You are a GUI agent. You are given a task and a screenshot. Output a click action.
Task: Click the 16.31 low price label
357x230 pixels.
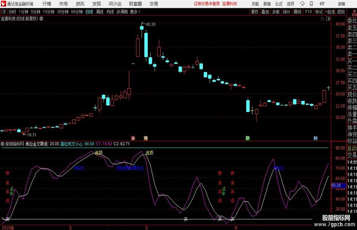click(32, 135)
